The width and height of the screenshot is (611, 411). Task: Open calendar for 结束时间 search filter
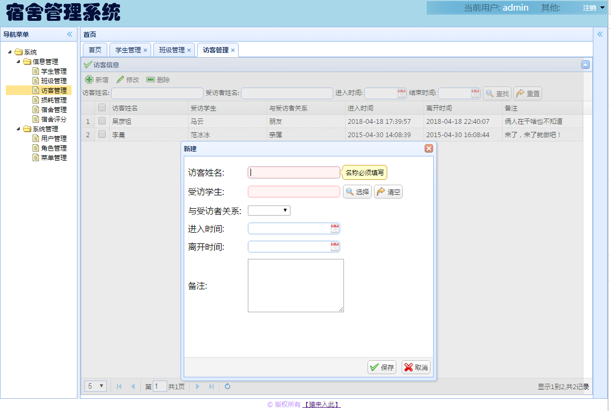(475, 93)
